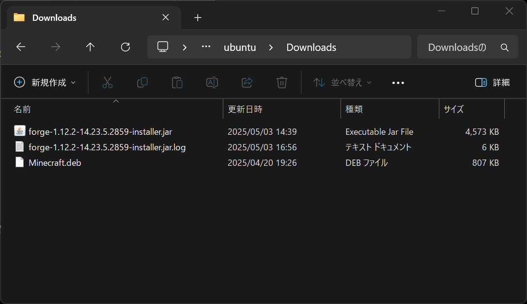Click the Downloads breadcrumb in address bar

pos(311,48)
